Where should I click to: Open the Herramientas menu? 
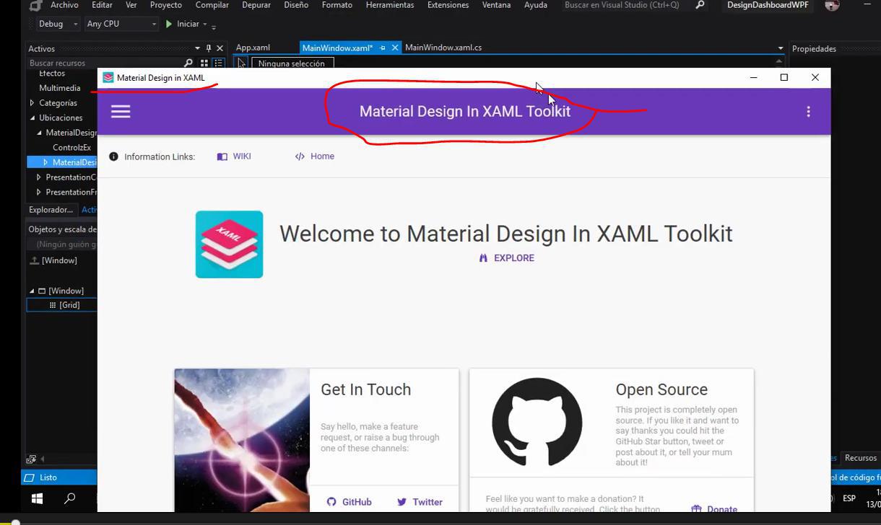click(x=390, y=5)
